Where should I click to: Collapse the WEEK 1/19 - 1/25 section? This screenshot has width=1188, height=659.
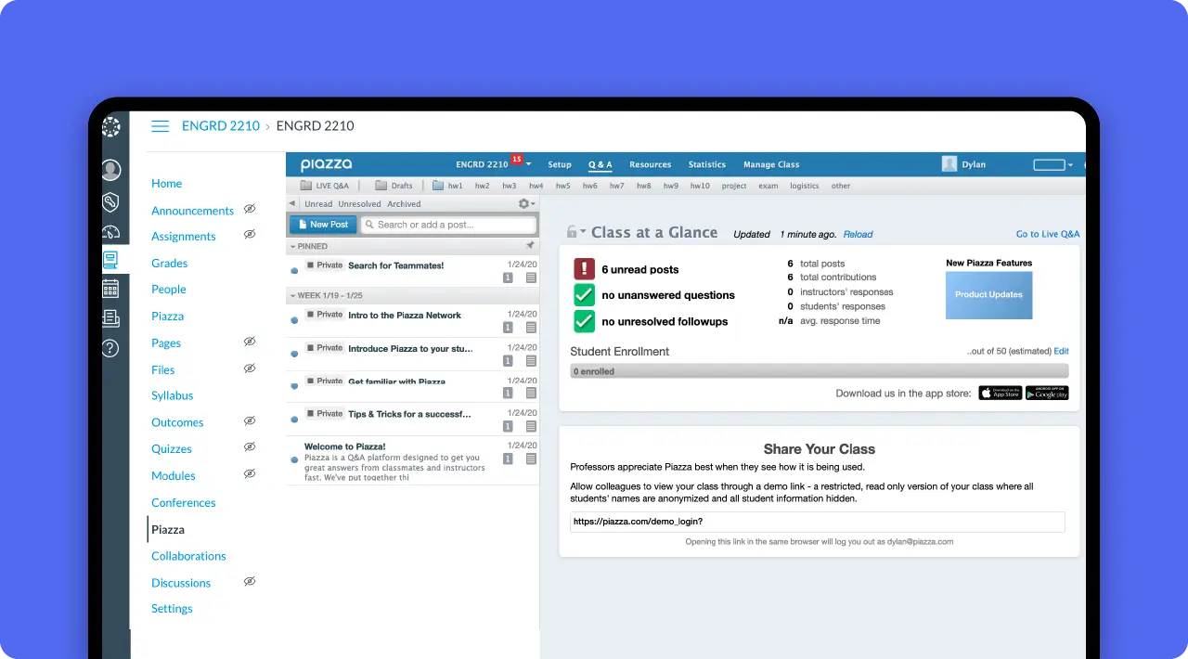point(293,296)
